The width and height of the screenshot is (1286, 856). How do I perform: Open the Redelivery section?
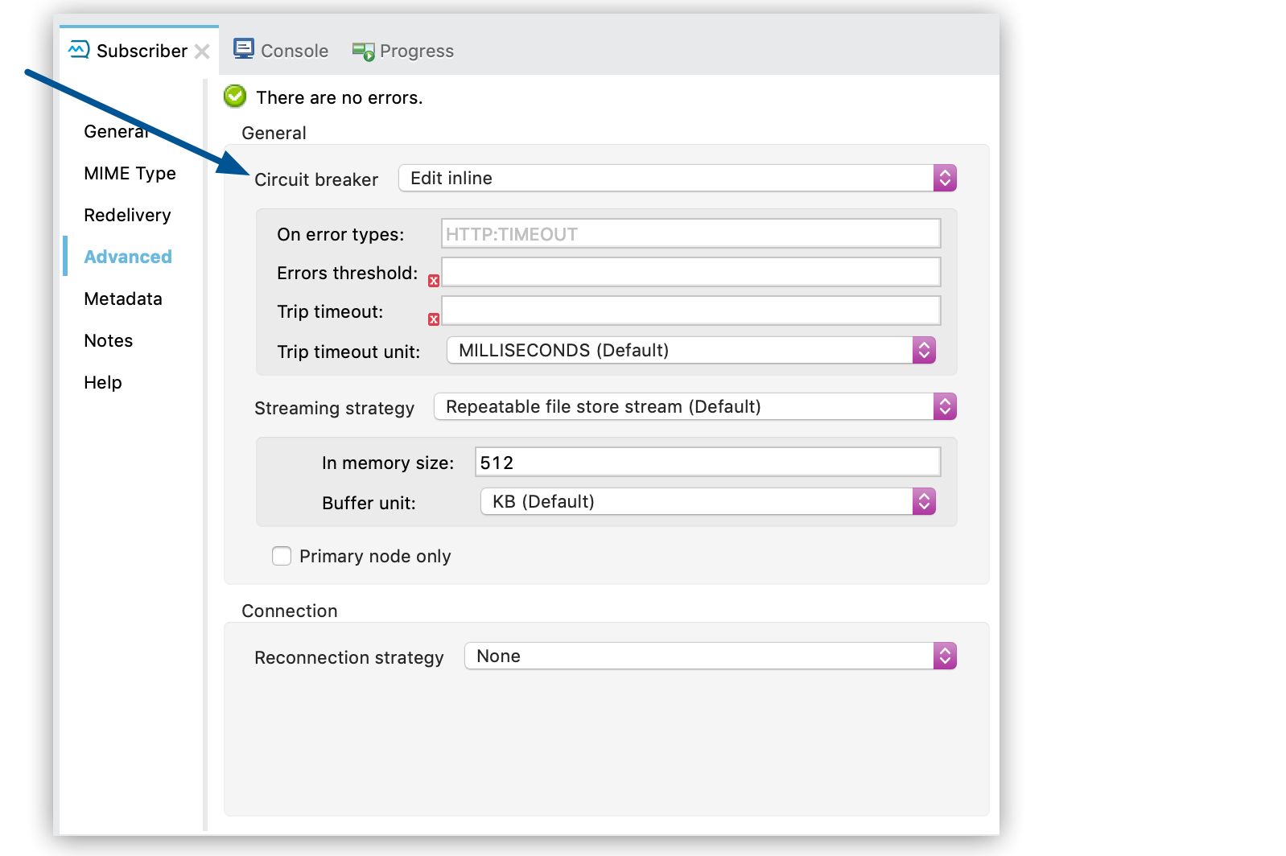(127, 215)
